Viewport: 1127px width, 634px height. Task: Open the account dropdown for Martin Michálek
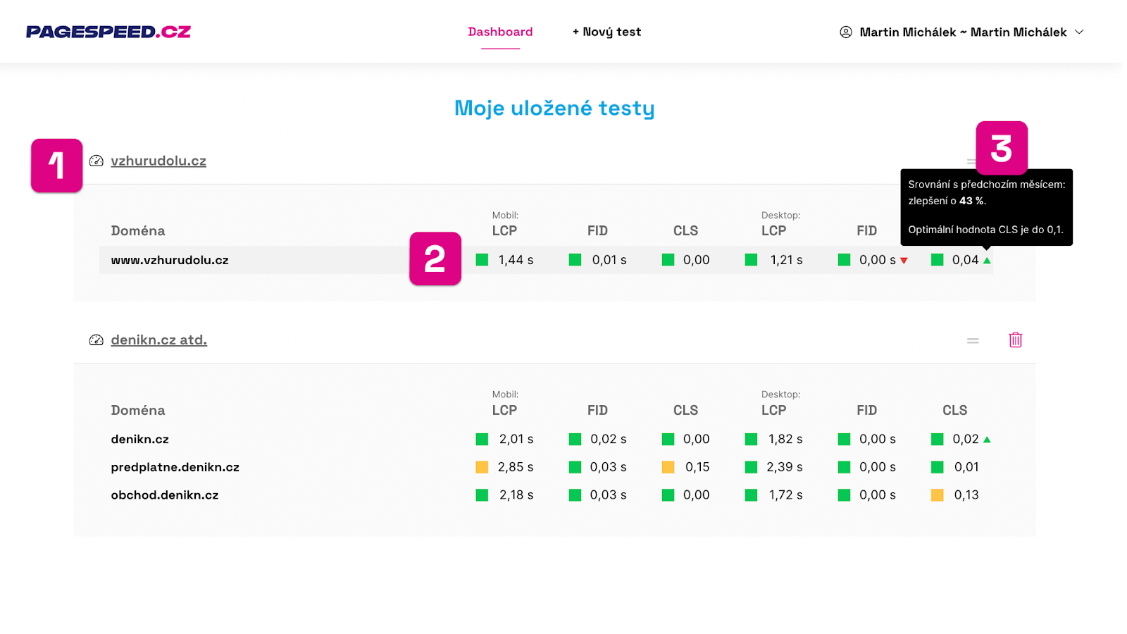tap(1080, 32)
